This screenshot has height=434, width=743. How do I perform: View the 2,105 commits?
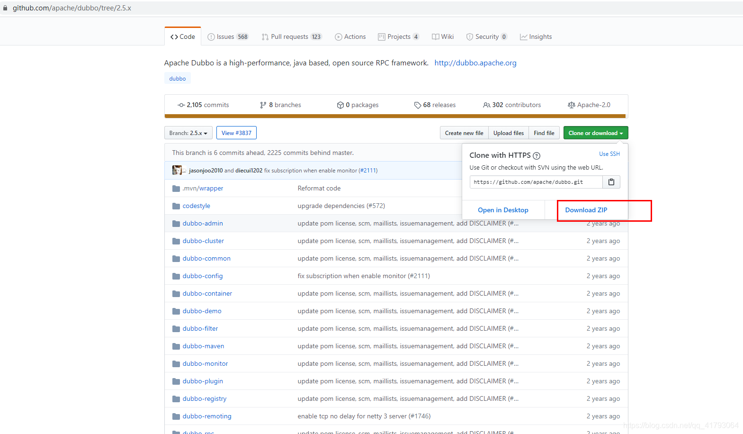pos(203,105)
